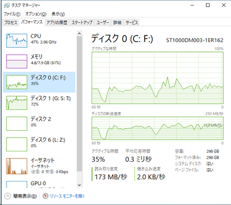Open the スタートアップ tab
This screenshot has width=231, height=205.
tap(82, 22)
